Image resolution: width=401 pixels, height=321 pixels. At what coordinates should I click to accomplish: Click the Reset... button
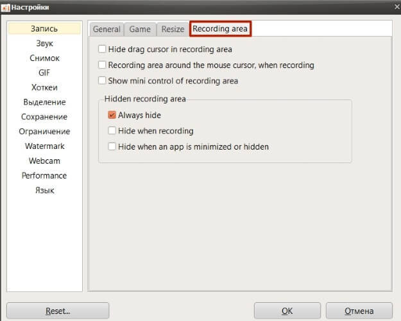click(58, 311)
